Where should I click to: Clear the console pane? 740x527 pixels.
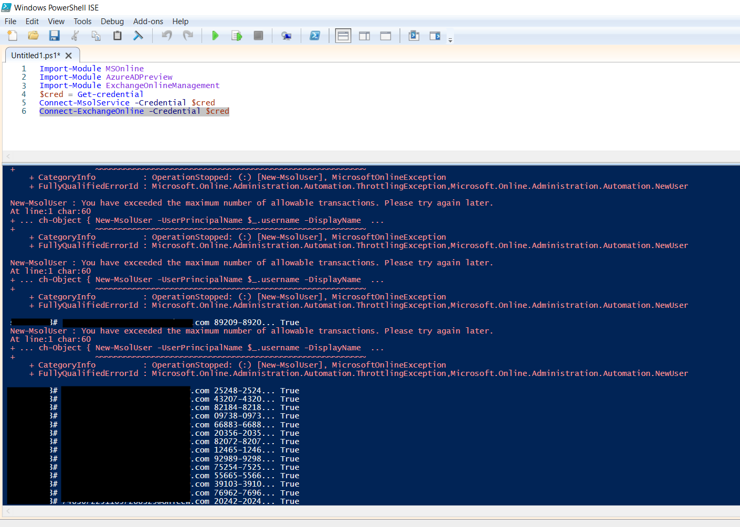[138, 36]
